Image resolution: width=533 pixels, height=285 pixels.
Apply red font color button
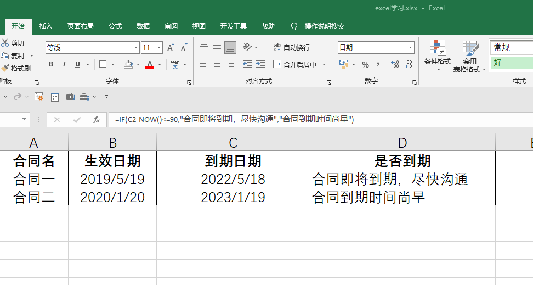pos(150,64)
